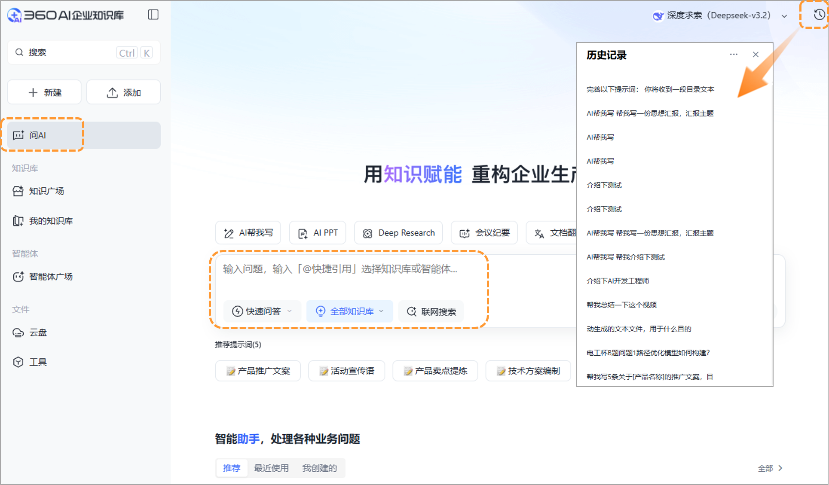Switch to the 最近使用 tab
This screenshot has height=485, width=829.
click(271, 468)
